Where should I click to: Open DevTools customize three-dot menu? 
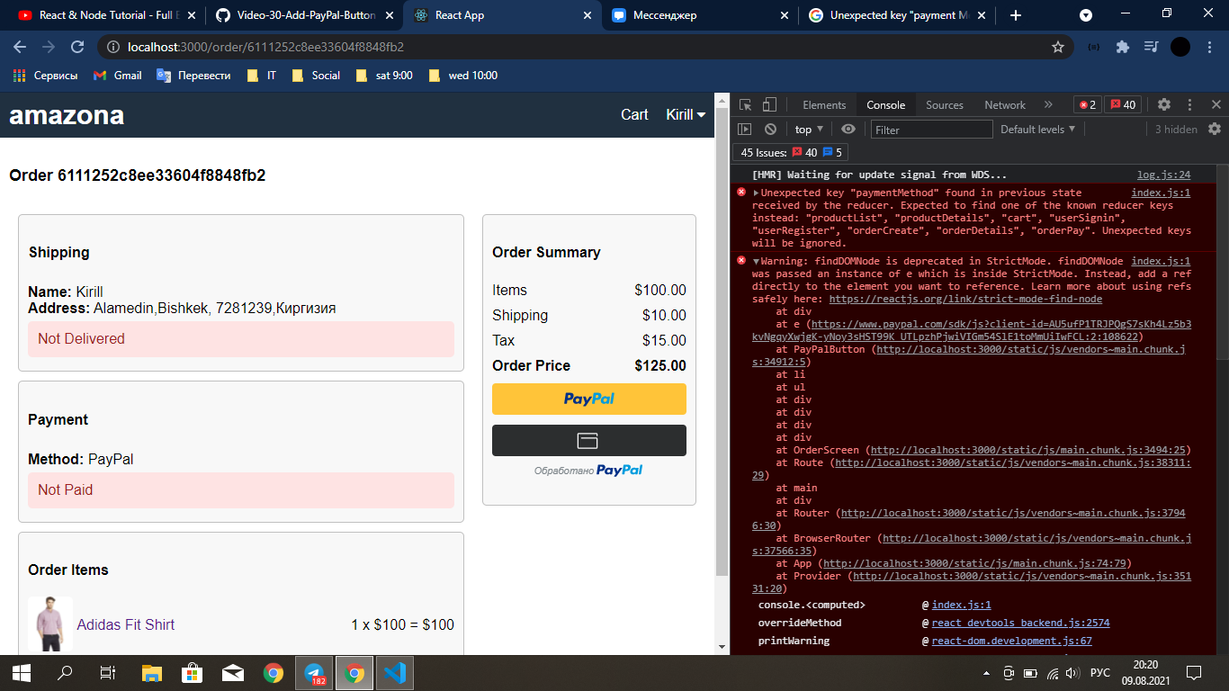[x=1190, y=104]
